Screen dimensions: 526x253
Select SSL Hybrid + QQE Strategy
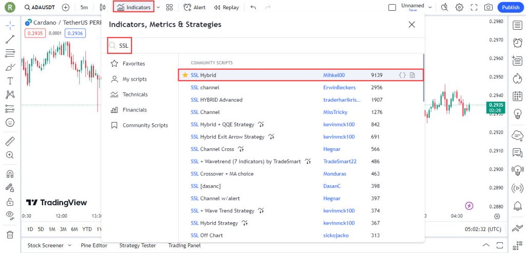(301, 124)
